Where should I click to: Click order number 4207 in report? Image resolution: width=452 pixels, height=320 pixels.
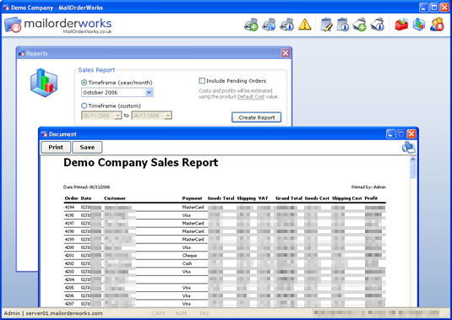point(69,304)
